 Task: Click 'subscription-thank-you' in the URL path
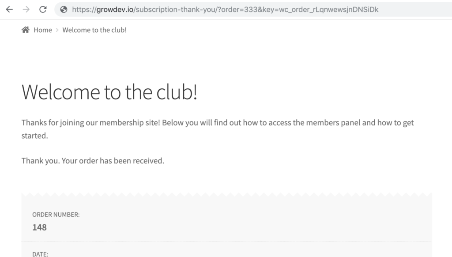tap(176, 10)
